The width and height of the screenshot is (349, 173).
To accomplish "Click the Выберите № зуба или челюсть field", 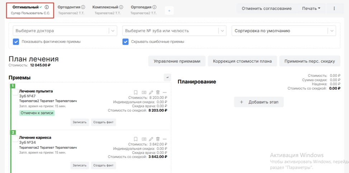I will tap(170, 31).
